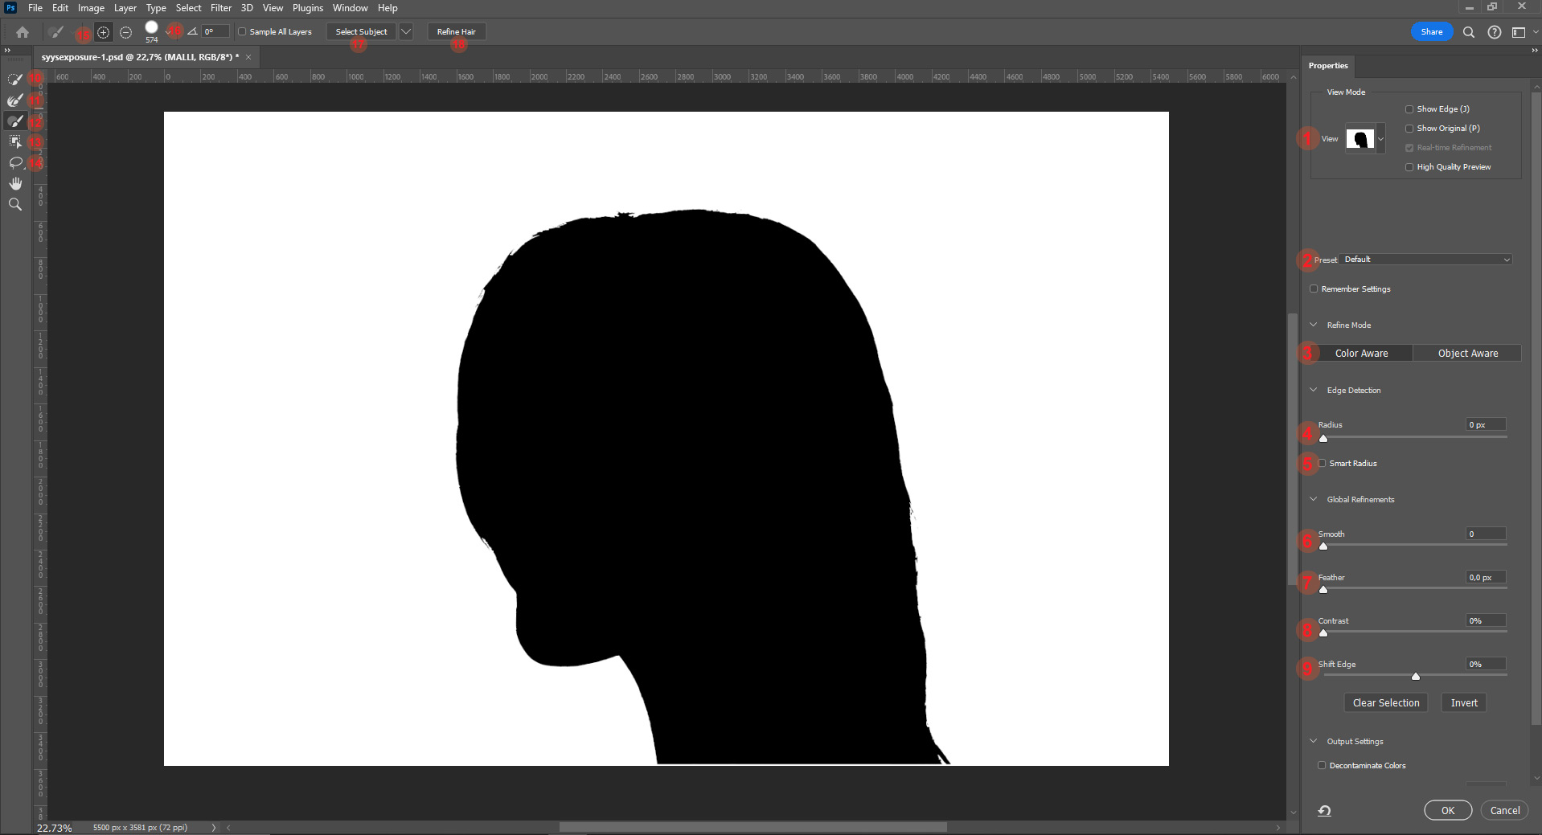Select the Quick Selection tool
1542x835 pixels.
click(x=14, y=79)
